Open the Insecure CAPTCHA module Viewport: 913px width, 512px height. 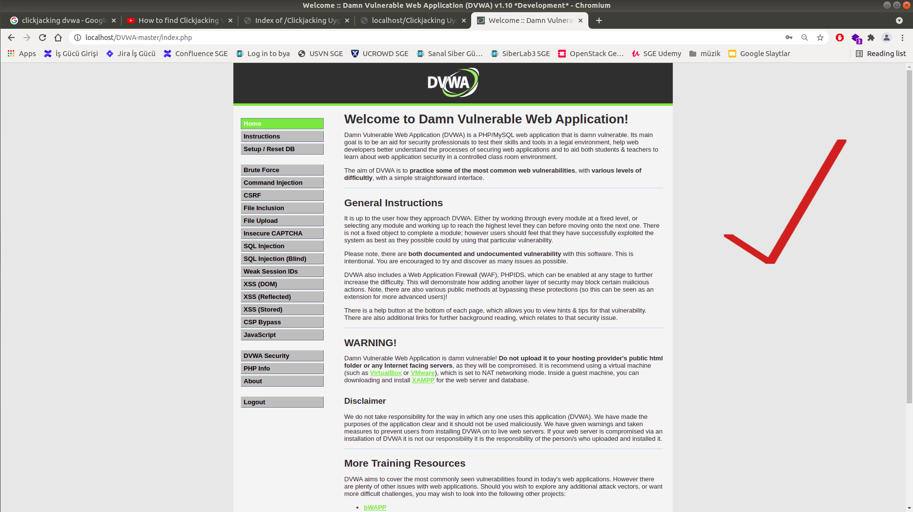point(282,234)
